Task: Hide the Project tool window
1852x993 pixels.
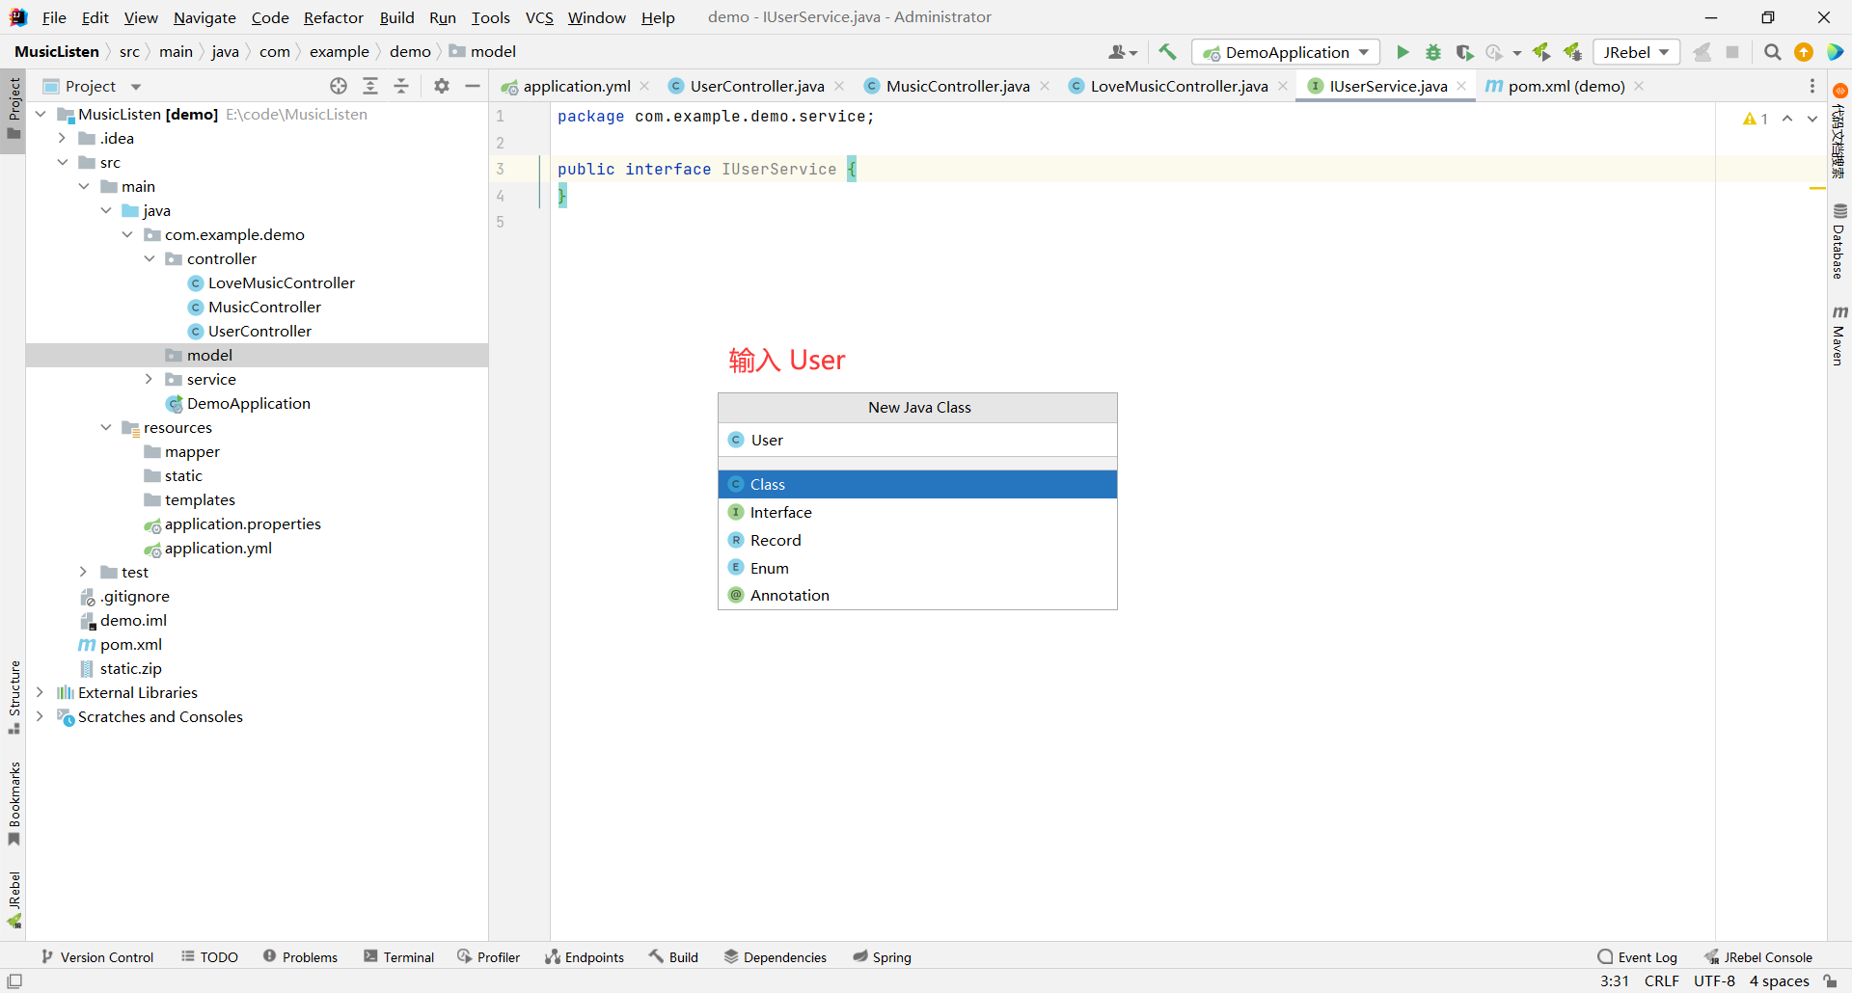Action: 473,86
